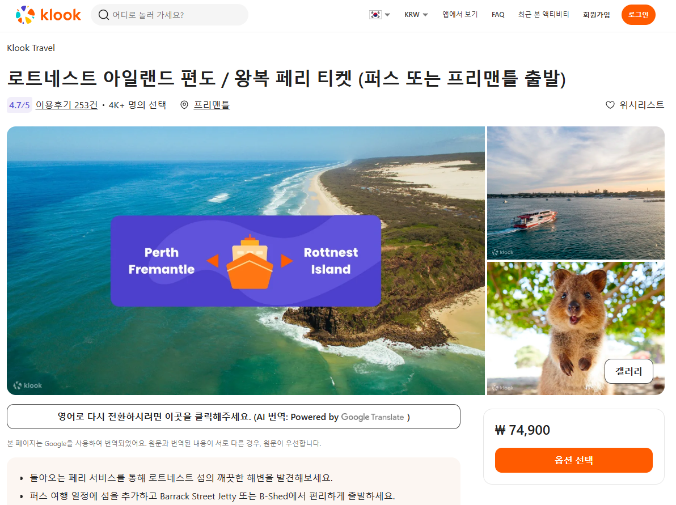Open the 갤러리 button on quokka photo
Screen dimensions: 676x505
pos(628,371)
